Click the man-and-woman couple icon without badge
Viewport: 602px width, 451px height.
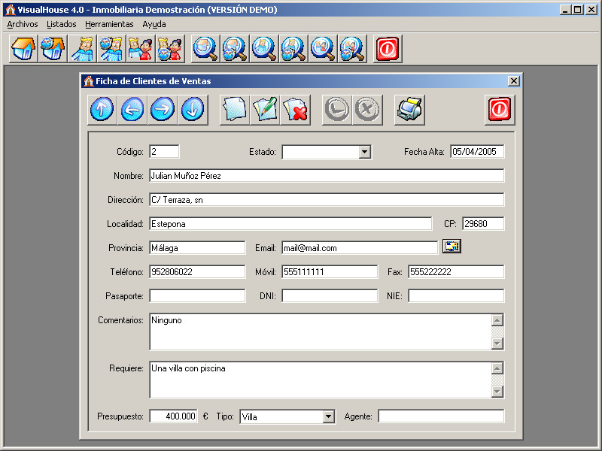[141, 49]
